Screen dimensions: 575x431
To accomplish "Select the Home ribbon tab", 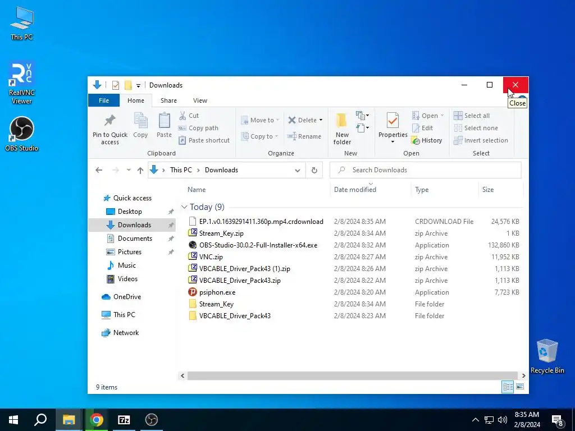I will coord(136,100).
